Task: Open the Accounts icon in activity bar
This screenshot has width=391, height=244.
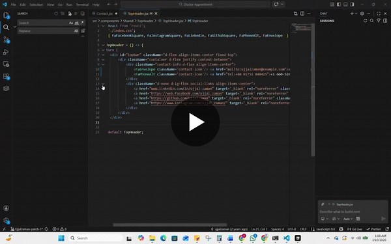Action: click(x=7, y=208)
